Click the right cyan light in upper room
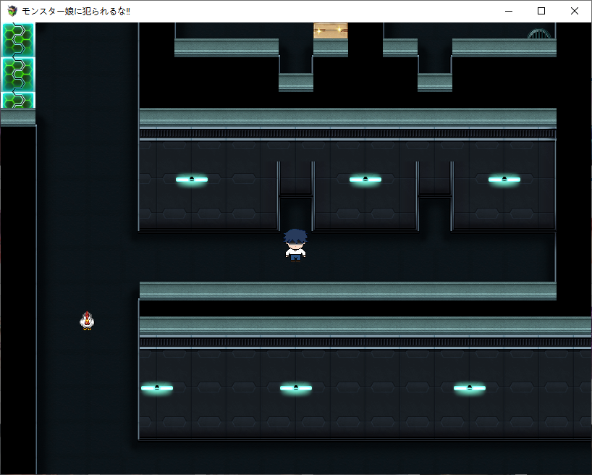The width and height of the screenshot is (592, 475). coord(504,179)
